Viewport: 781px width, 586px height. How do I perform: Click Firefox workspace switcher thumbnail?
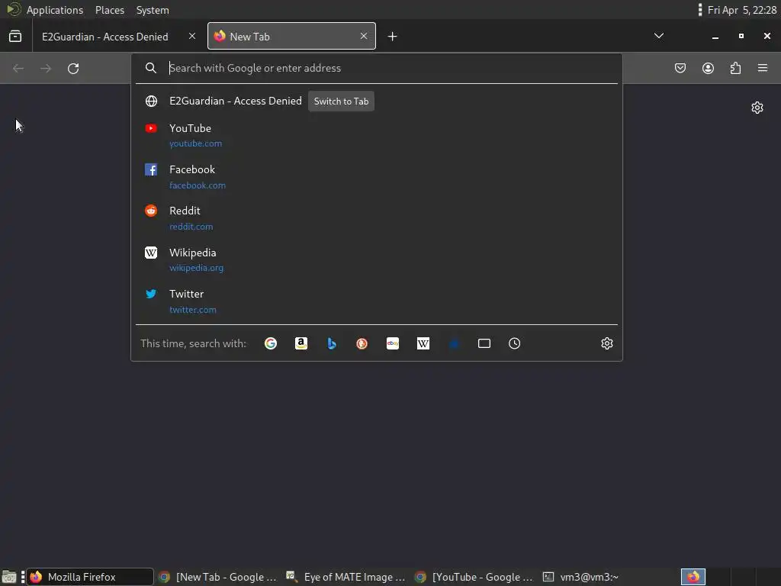tap(693, 577)
